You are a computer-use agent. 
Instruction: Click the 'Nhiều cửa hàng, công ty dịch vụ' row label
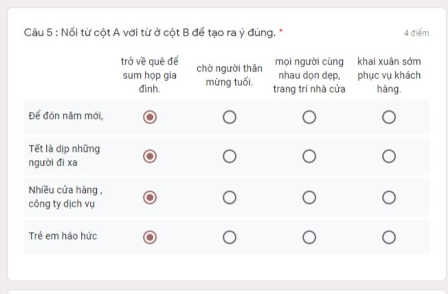point(66,197)
